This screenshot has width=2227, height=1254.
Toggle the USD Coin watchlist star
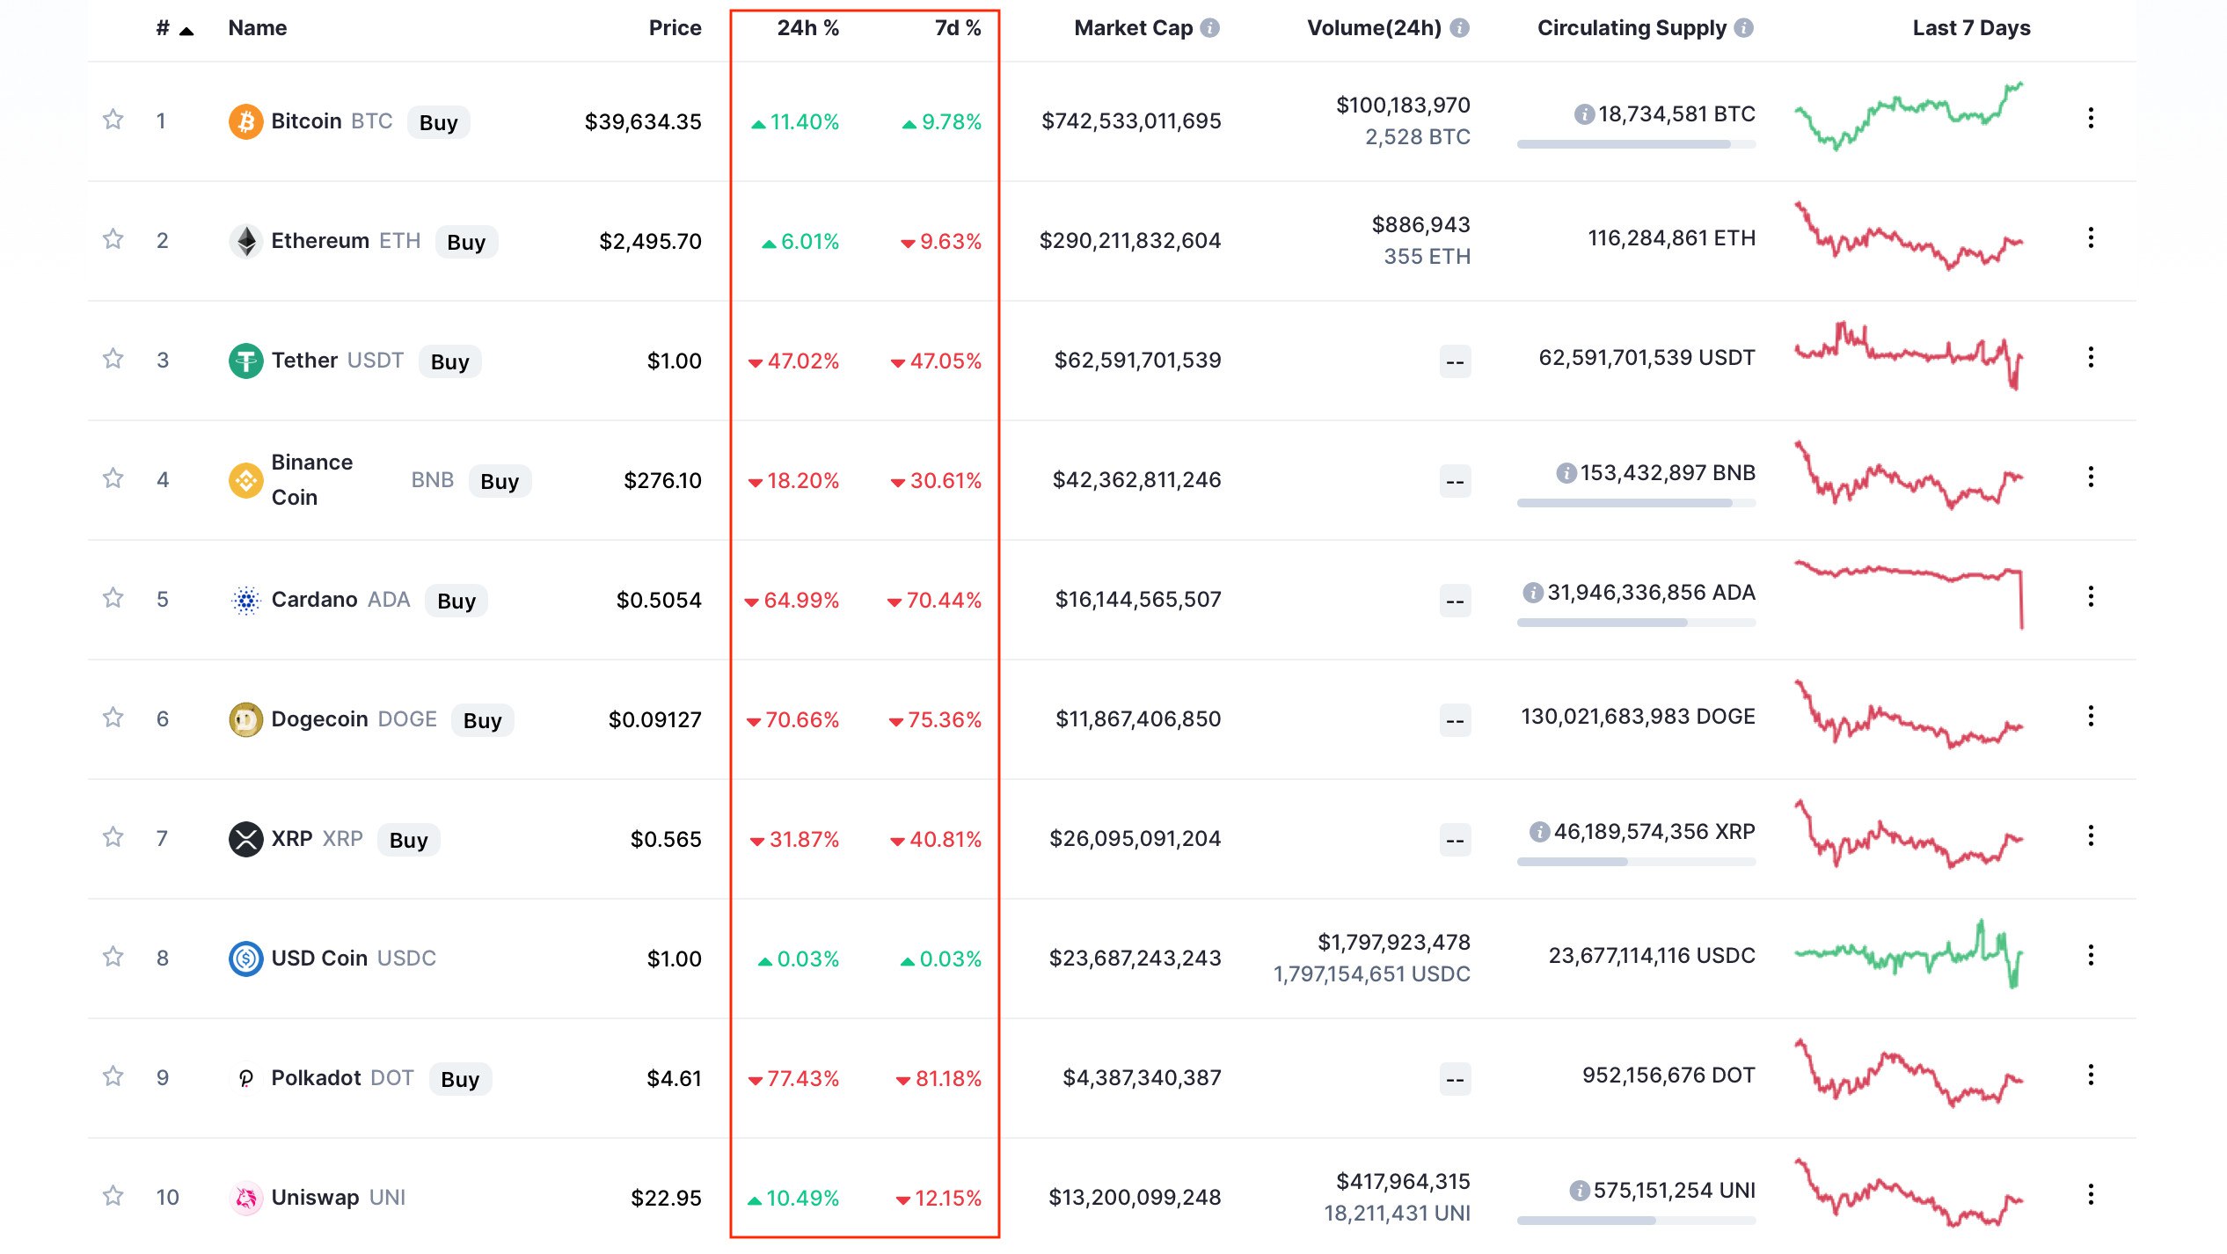pos(113,956)
